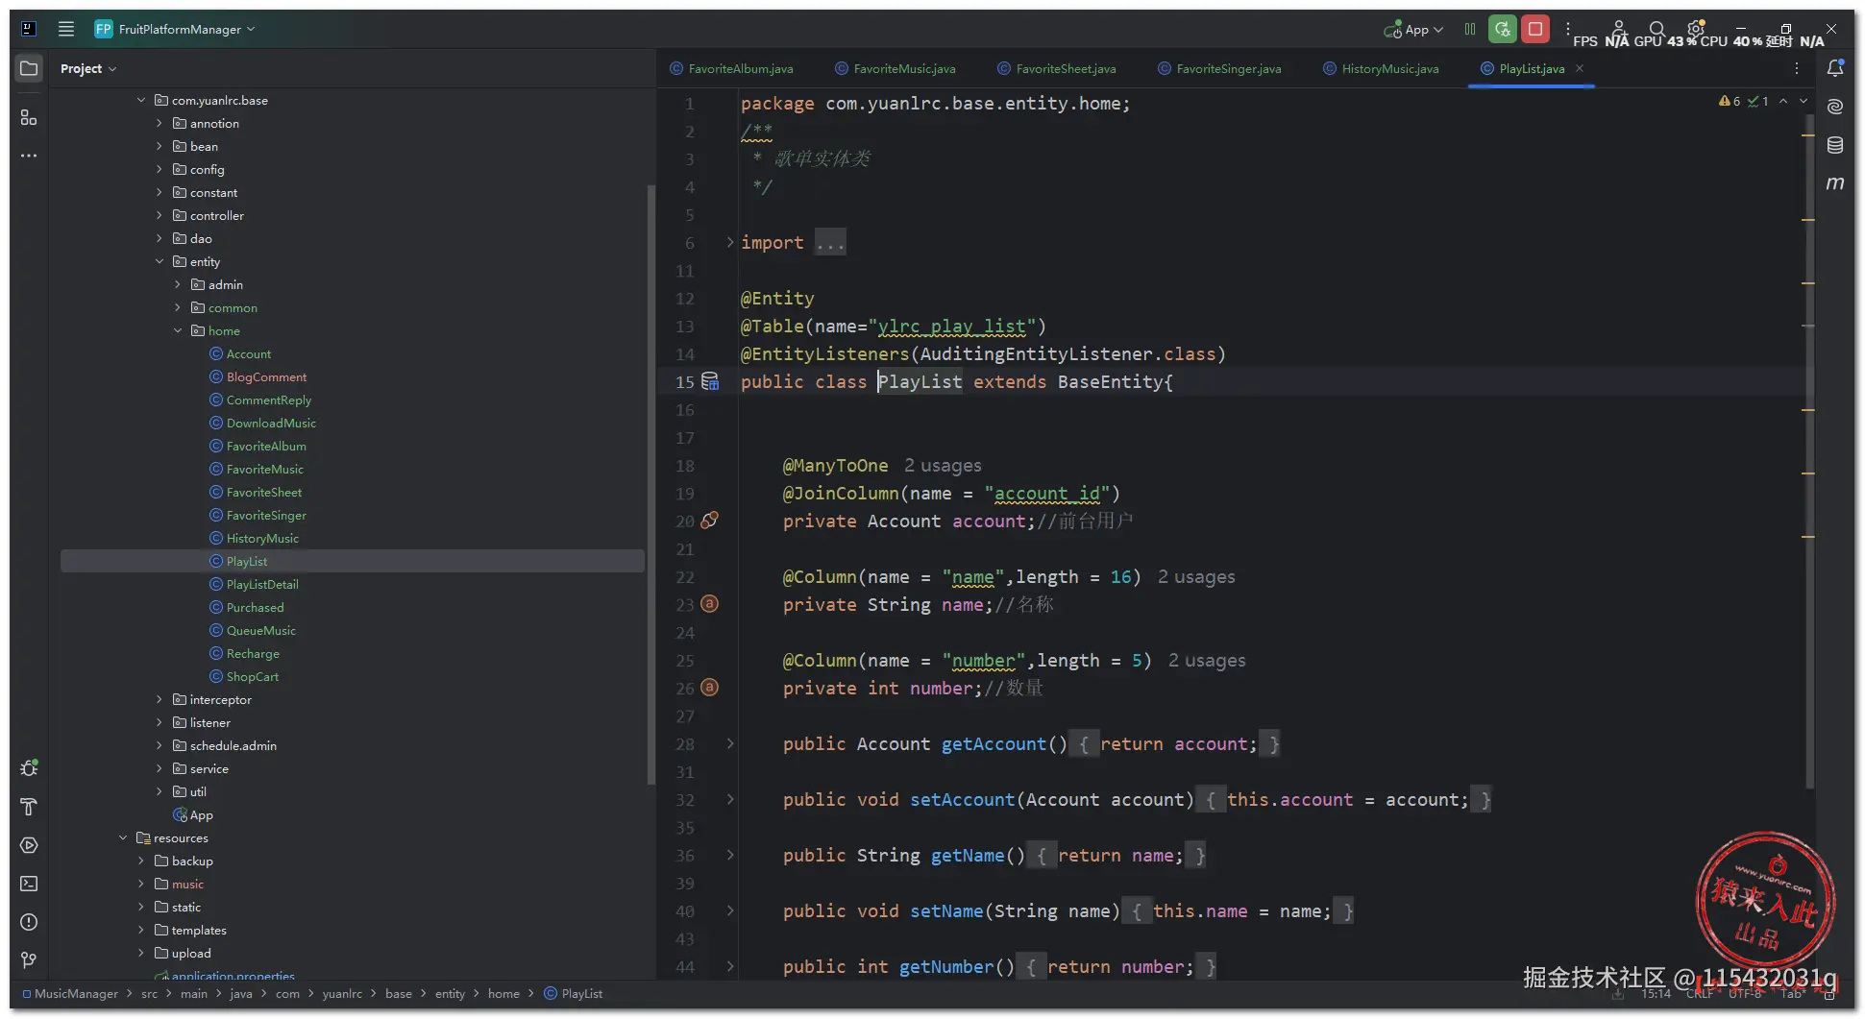Expand the getName method fold
1865x1019 pixels.
pos(730,855)
